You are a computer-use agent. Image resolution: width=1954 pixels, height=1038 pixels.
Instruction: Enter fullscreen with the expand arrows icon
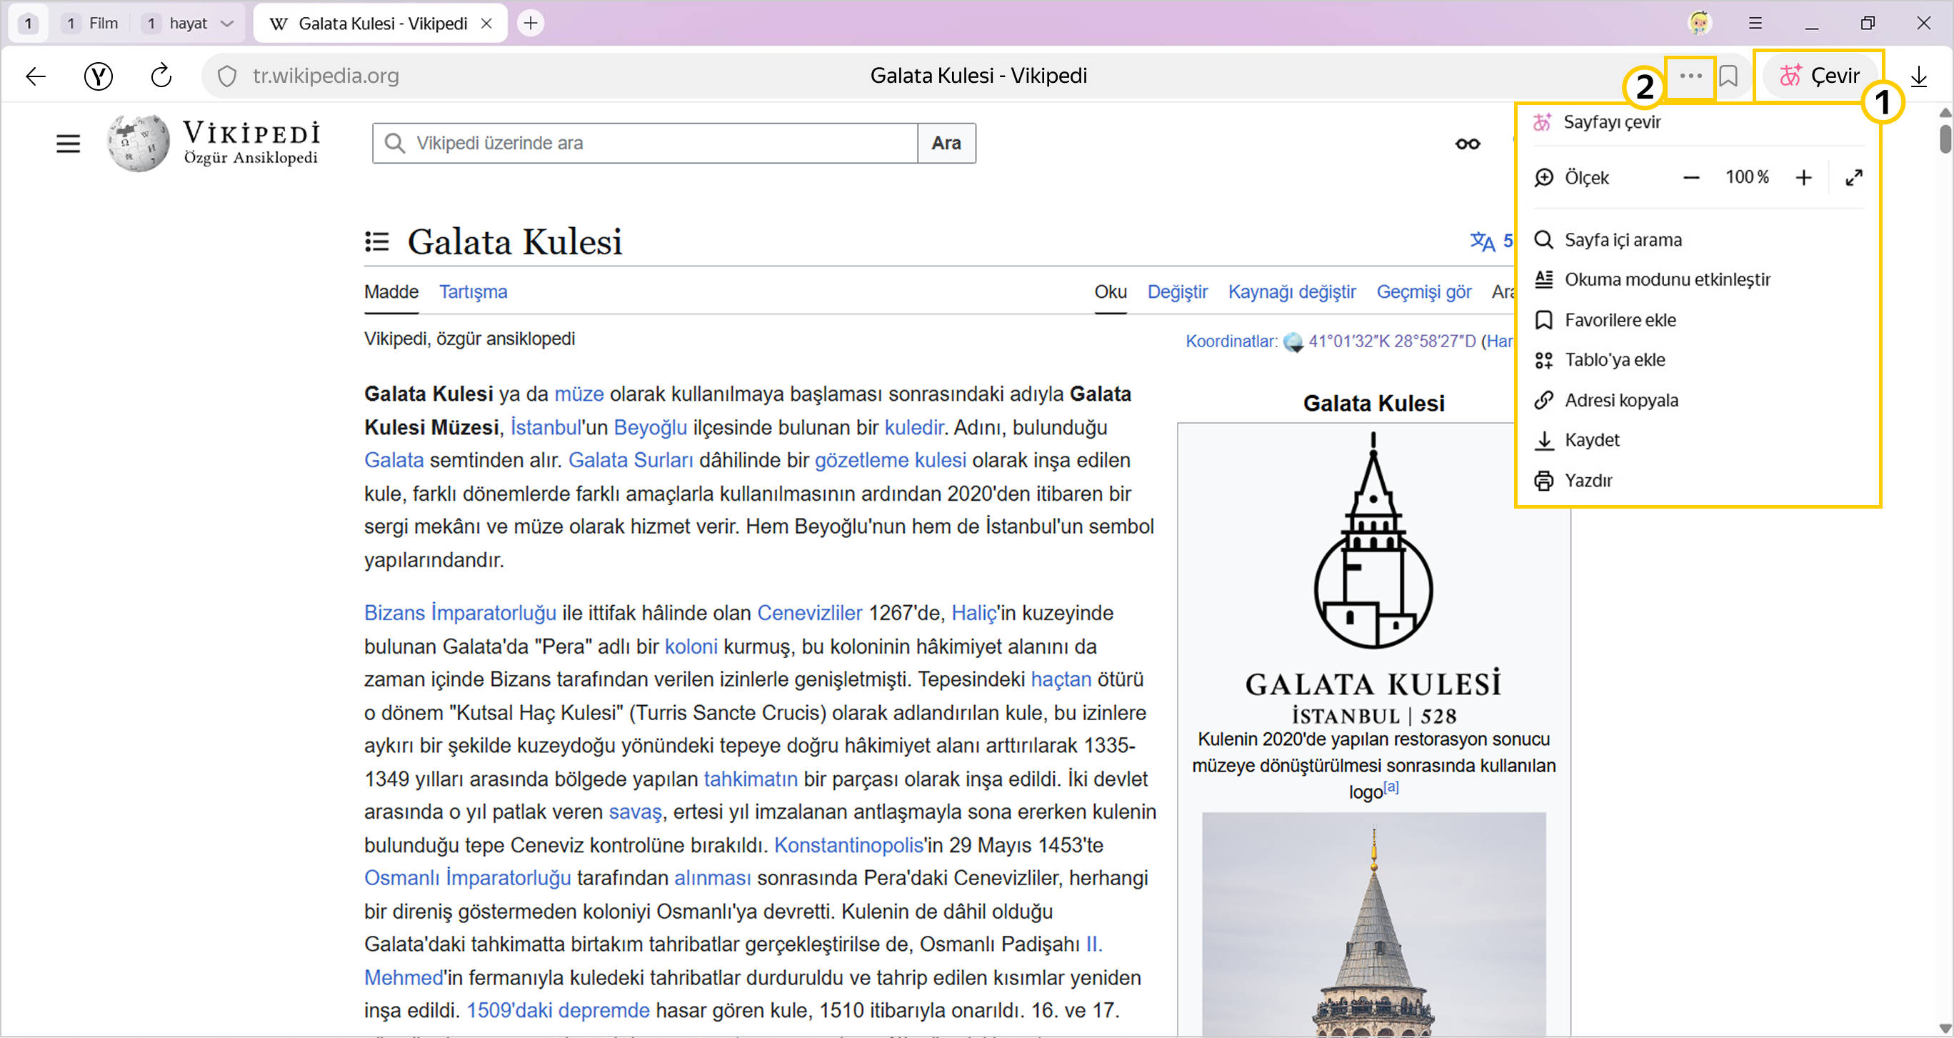point(1854,178)
